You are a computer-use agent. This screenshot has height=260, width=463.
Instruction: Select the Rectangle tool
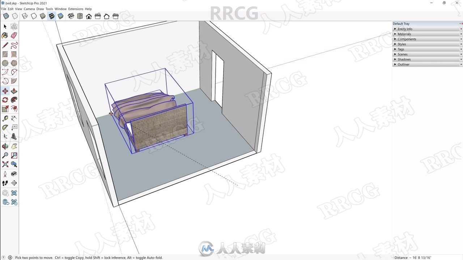5,54
